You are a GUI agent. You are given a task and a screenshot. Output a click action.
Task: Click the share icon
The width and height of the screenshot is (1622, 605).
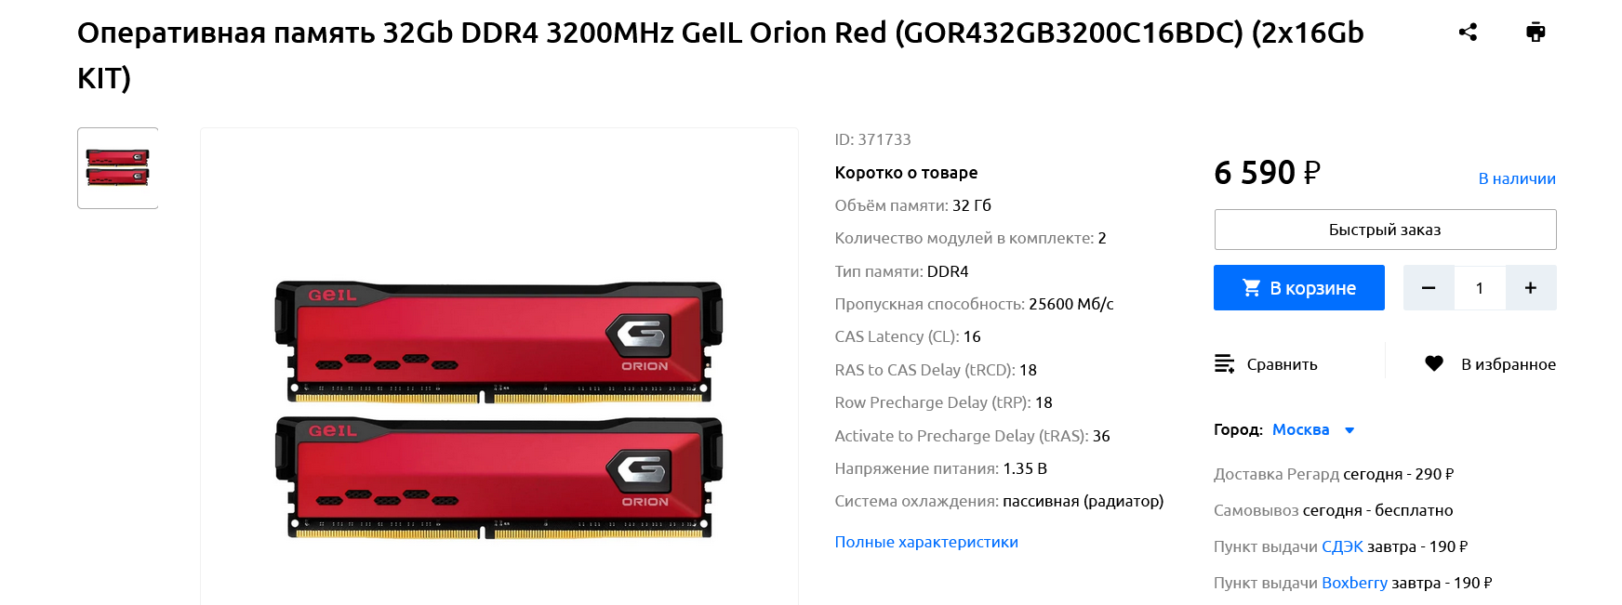tap(1468, 33)
